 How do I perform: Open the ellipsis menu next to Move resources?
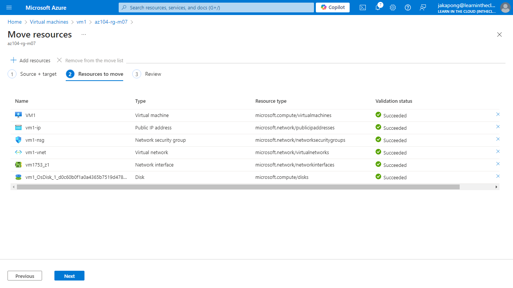(84, 34)
